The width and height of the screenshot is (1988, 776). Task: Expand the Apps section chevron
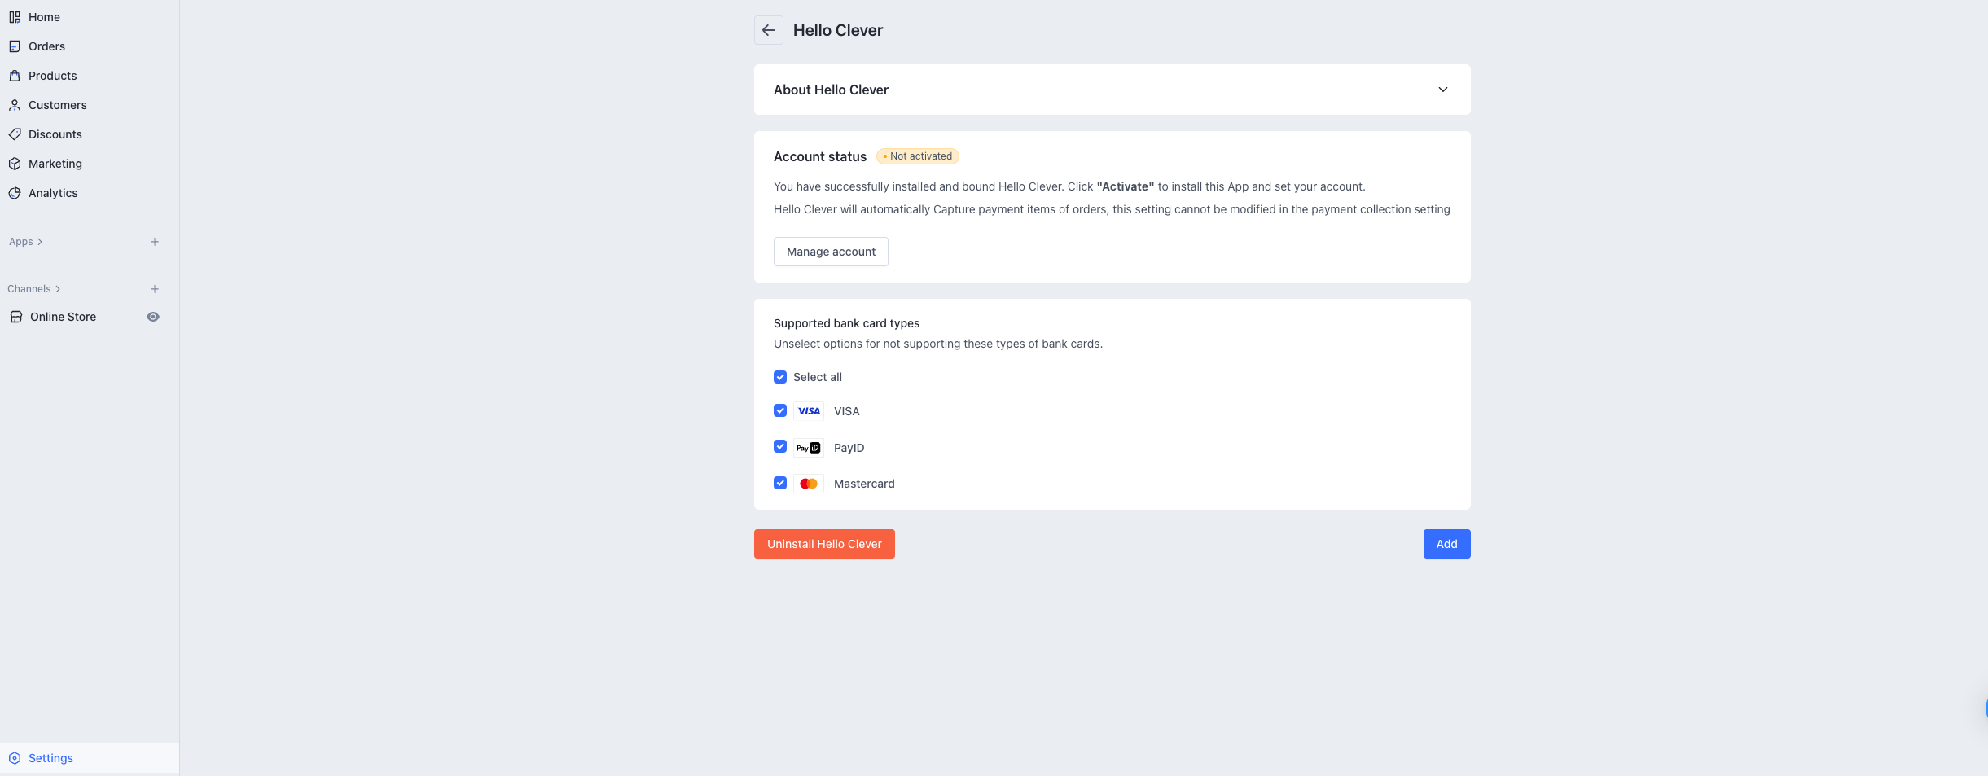pos(40,242)
